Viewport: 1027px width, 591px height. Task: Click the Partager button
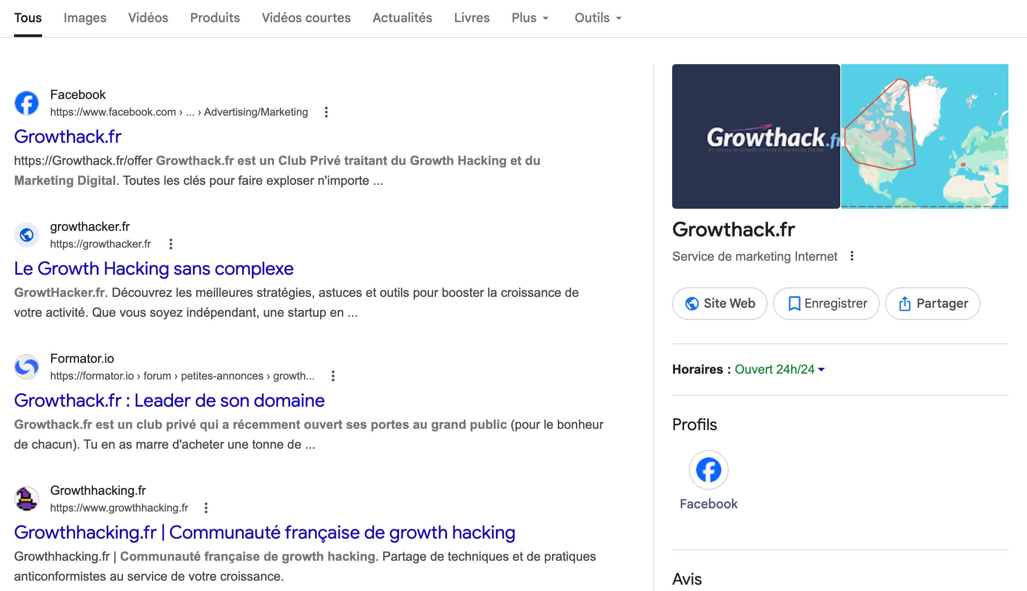pyautogui.click(x=933, y=304)
